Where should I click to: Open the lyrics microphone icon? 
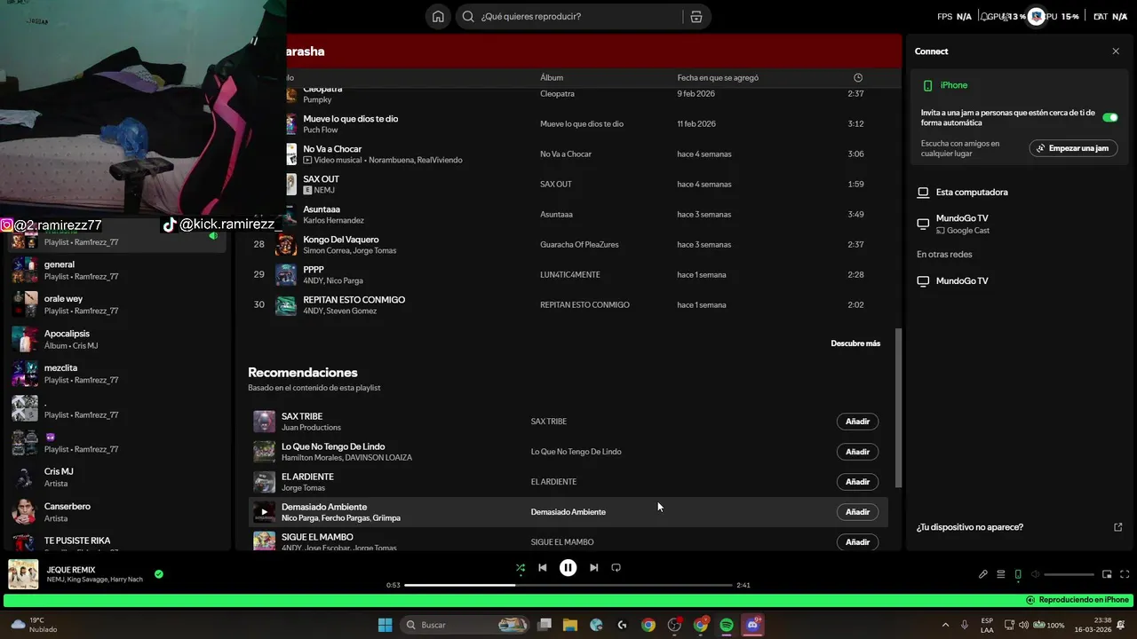tap(983, 574)
